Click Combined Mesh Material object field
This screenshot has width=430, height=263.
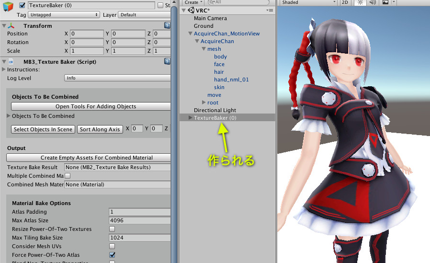coord(117,184)
